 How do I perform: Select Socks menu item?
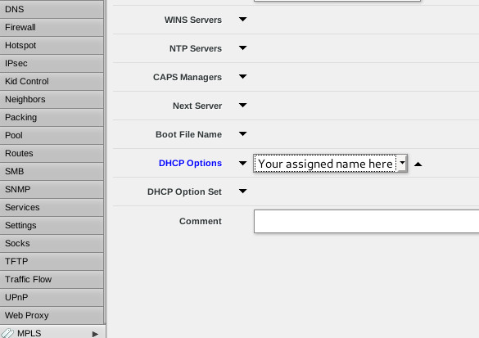click(52, 243)
